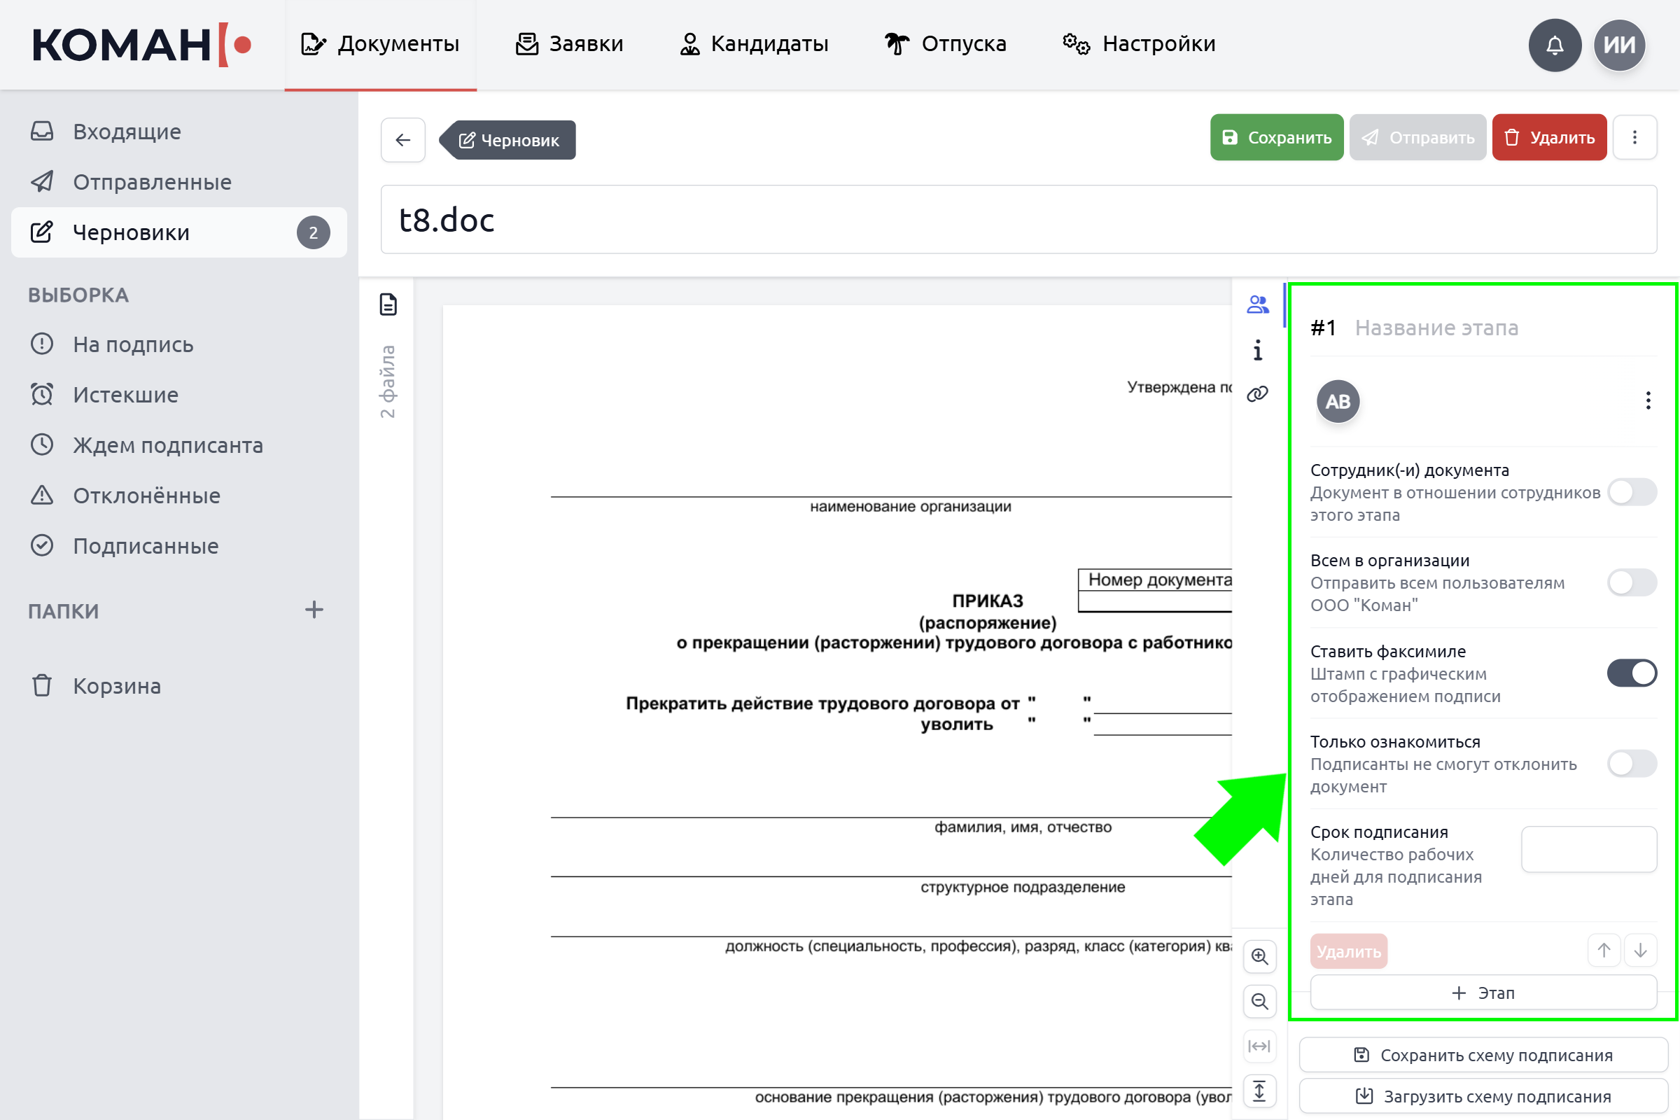This screenshot has width=1680, height=1120.
Task: Open Настройки tab
Action: click(x=1139, y=44)
